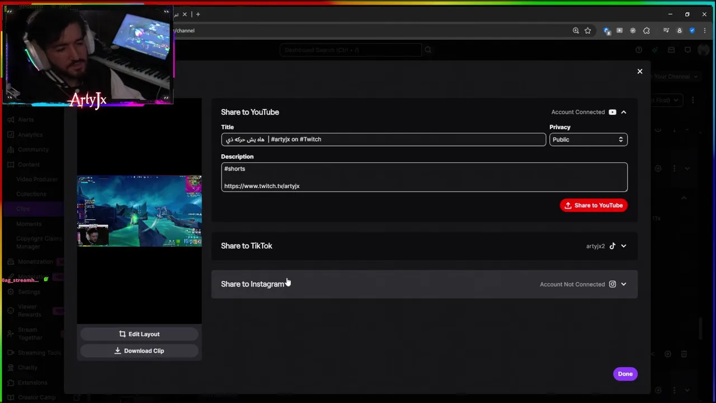The height and width of the screenshot is (403, 716).
Task: Open Moments under Content
Action: point(29,224)
